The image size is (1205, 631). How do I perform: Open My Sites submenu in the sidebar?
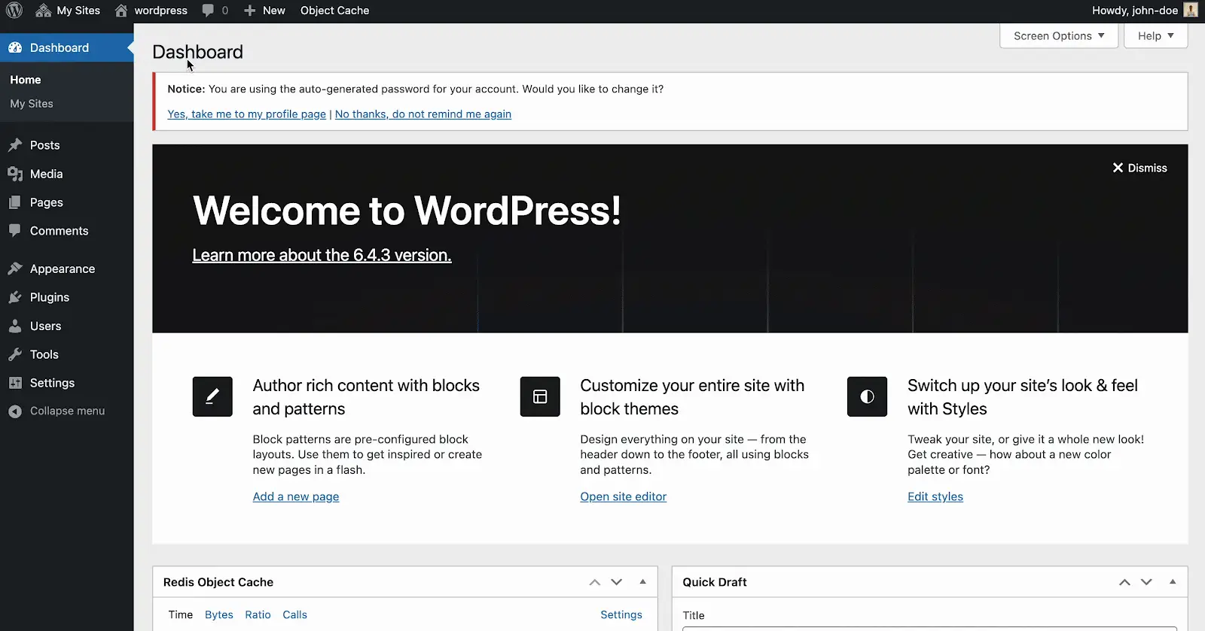coord(32,104)
